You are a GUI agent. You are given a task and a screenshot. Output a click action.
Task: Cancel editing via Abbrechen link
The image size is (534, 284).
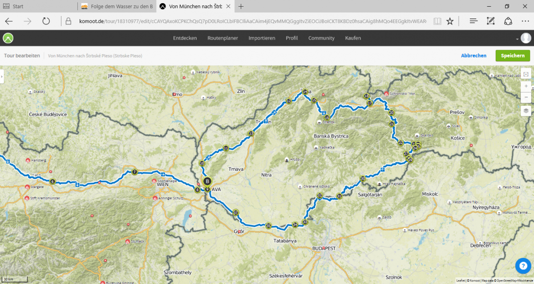click(473, 56)
